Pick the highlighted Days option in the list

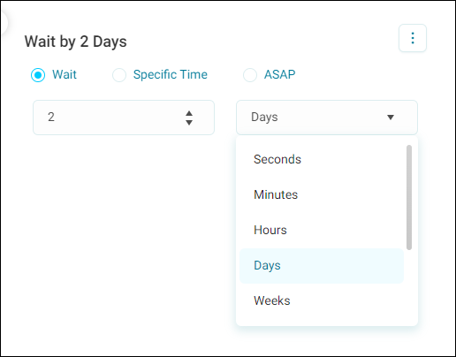click(322, 265)
